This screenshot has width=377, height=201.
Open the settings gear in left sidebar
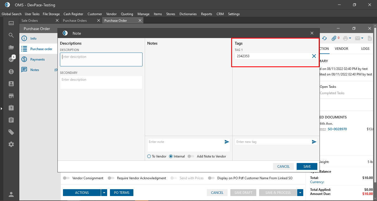[x=11, y=144]
